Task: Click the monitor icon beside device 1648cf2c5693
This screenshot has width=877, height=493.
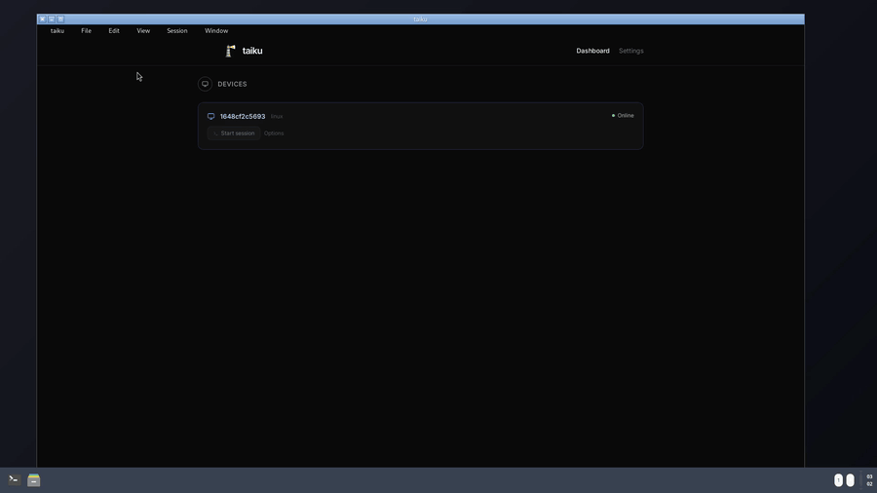Action: pos(210,116)
